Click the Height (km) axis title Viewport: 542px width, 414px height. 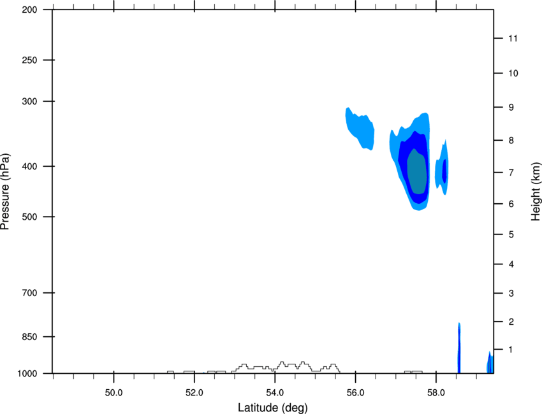click(536, 191)
